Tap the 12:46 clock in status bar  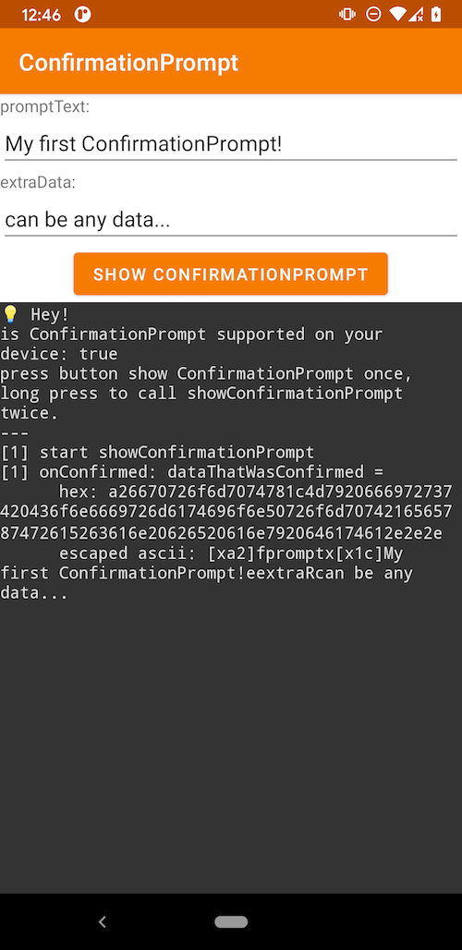tap(42, 15)
